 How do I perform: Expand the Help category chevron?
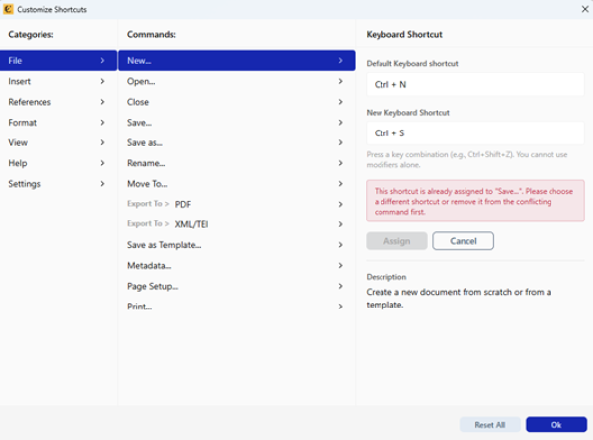coord(102,163)
